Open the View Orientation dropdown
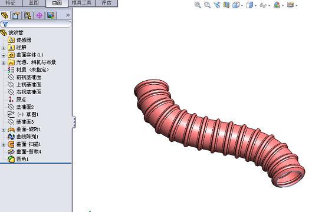The width and height of the screenshot is (312, 212). point(238,5)
